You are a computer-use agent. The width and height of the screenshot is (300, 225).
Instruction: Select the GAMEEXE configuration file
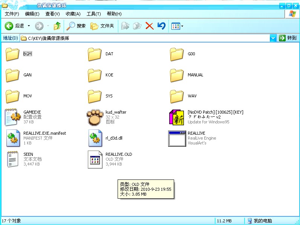point(13,117)
